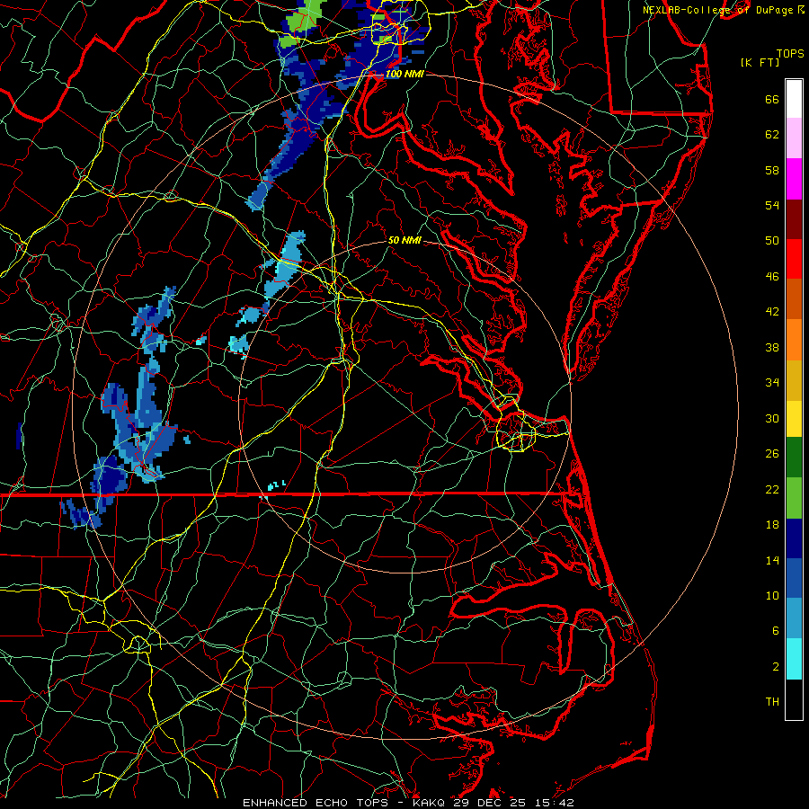The image size is (809, 809).
Task: Click the '54' legend label
Action: tap(772, 205)
